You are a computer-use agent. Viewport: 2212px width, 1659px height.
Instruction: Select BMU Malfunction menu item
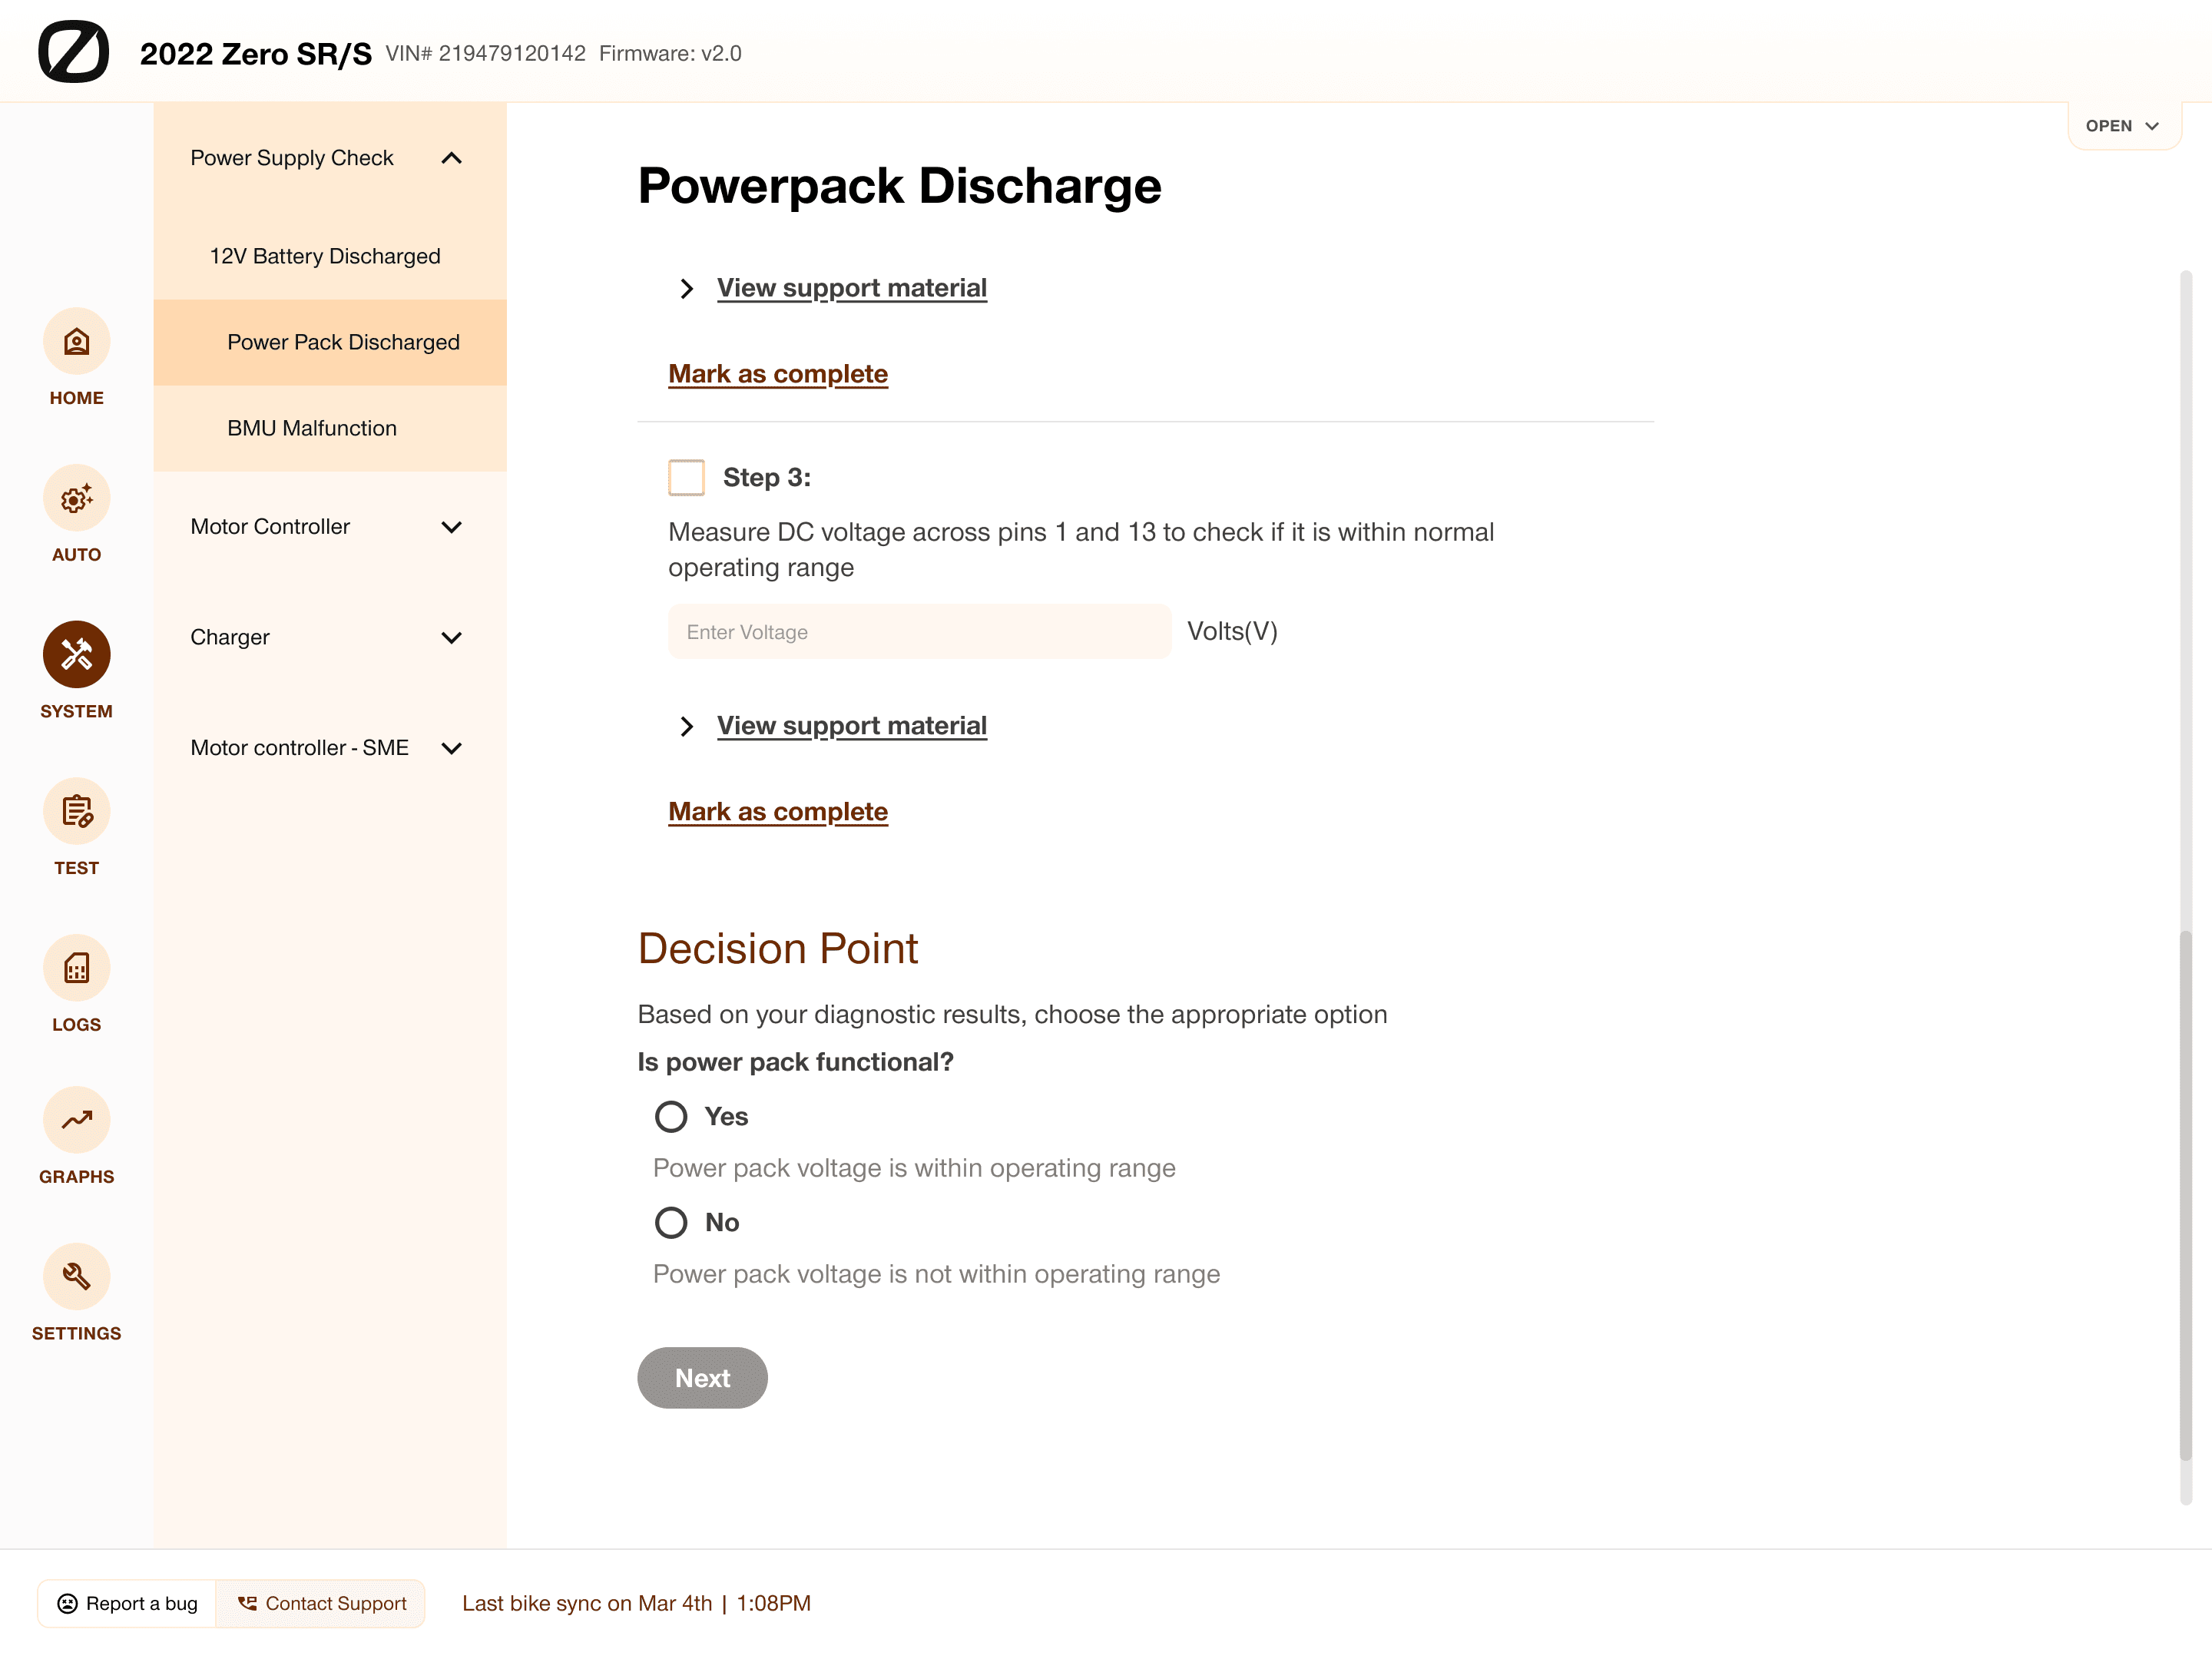312,428
